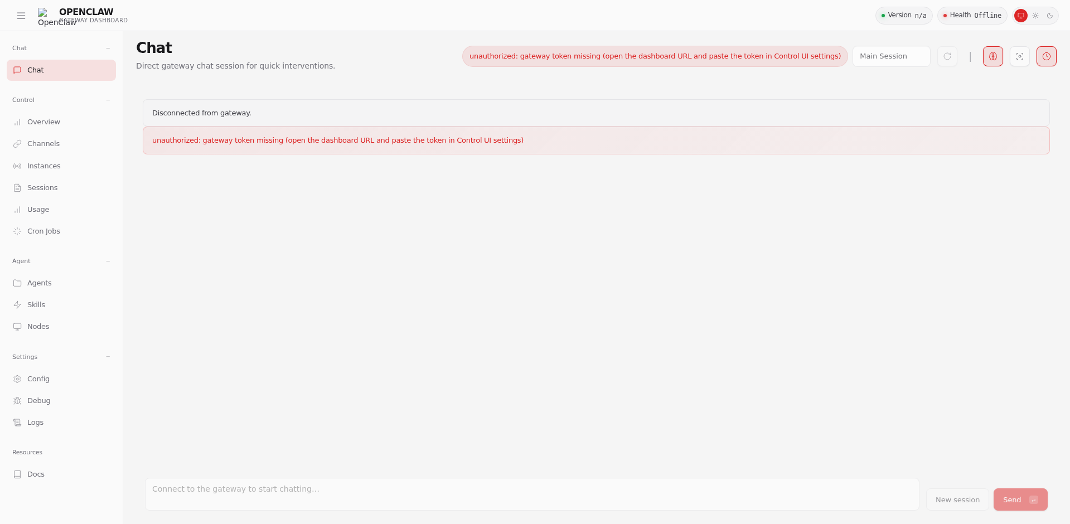This screenshot has width=1070, height=524.
Task: Open the Main Session dropdown
Action: click(x=890, y=56)
